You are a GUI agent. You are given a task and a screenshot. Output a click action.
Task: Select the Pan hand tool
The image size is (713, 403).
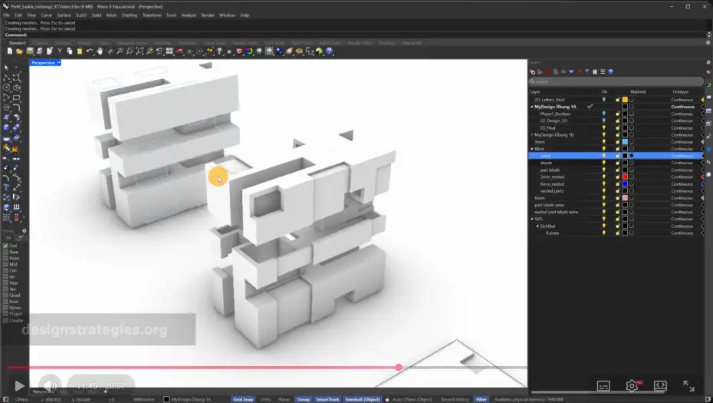click(100, 51)
